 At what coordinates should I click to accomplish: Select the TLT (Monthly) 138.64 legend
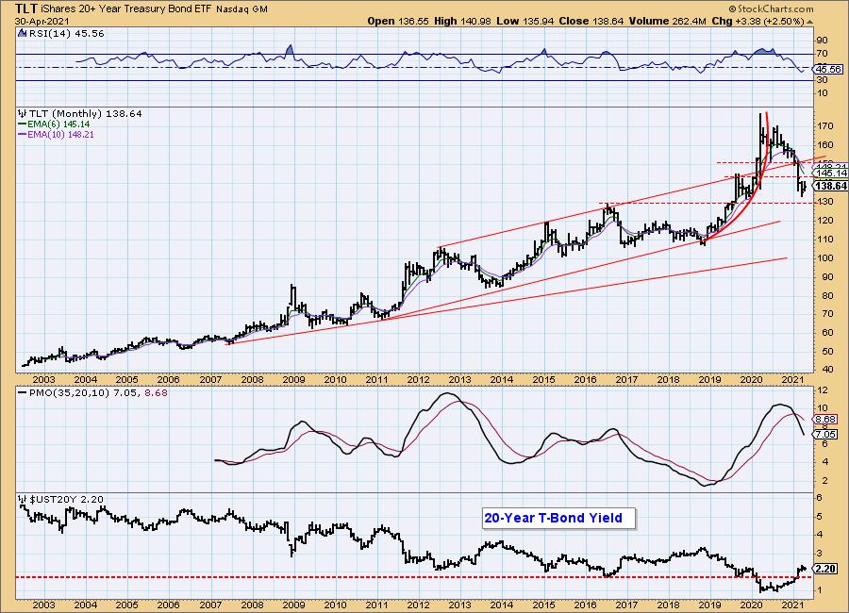click(x=85, y=114)
